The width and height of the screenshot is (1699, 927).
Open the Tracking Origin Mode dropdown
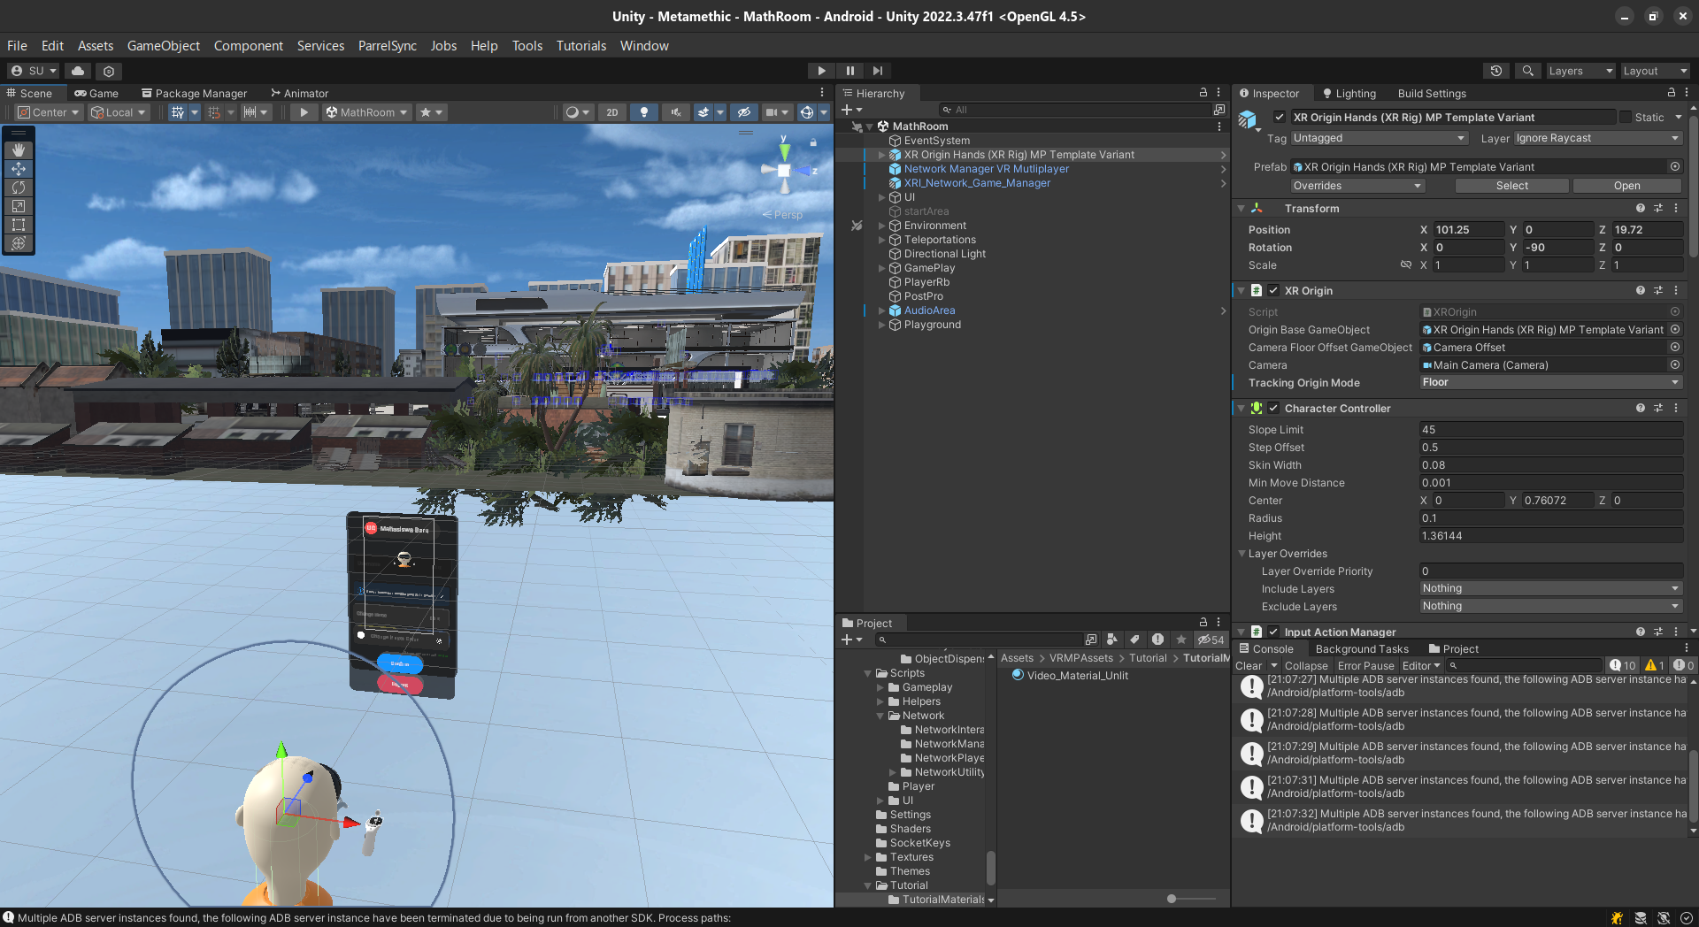coord(1549,383)
